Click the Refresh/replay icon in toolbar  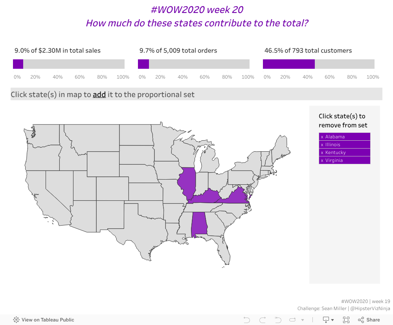(292, 320)
